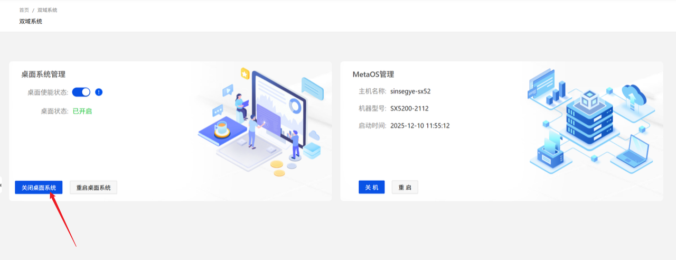Click the 关闭桌面系统 button
Image resolution: width=676 pixels, height=260 pixels.
[x=39, y=188]
